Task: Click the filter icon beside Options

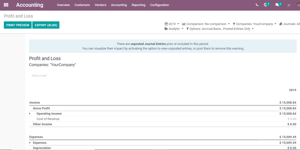Action: click(187, 29)
